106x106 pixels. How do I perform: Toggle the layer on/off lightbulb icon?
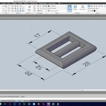click(89, 11)
